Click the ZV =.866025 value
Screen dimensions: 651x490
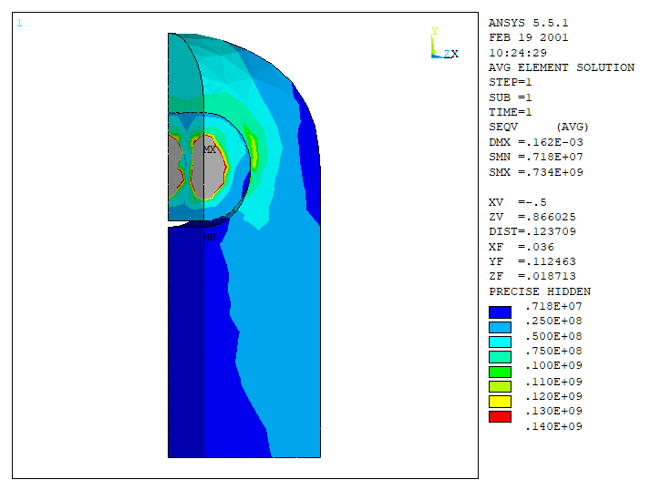[x=532, y=217]
